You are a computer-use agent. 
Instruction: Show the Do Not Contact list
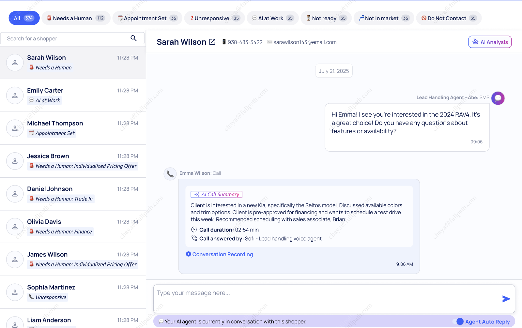point(449,18)
